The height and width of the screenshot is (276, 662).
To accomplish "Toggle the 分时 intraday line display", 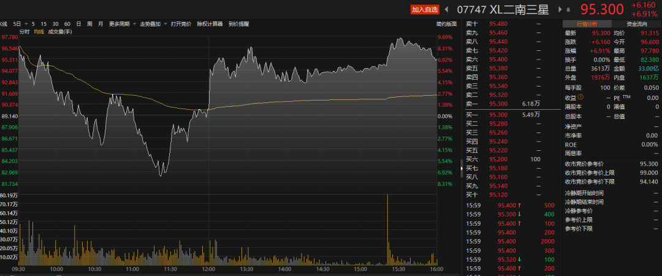I will [x=25, y=32].
